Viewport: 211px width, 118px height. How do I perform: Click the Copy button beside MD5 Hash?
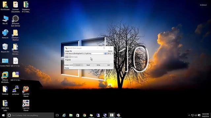[x=67, y=57]
